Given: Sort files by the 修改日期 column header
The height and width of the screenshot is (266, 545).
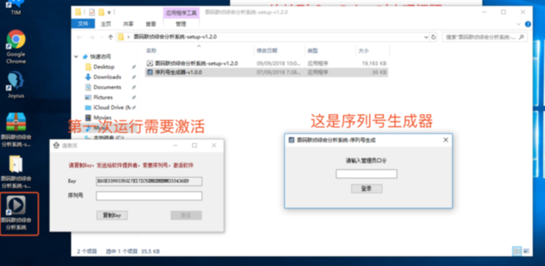Looking at the screenshot, I should [267, 51].
